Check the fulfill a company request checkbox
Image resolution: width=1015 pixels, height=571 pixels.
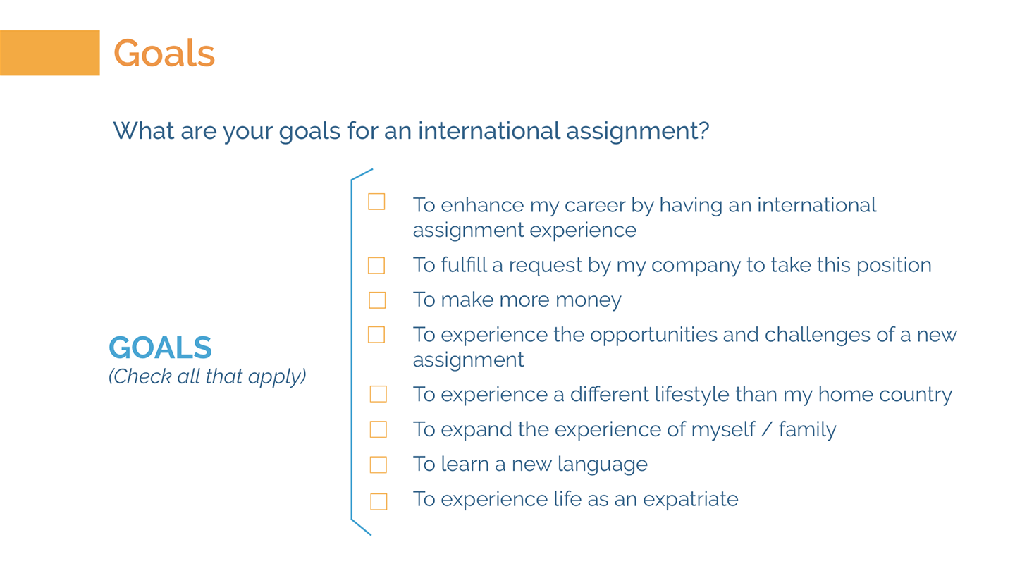pyautogui.click(x=376, y=265)
